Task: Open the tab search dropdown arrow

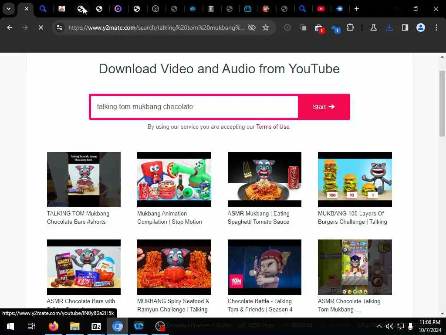Action: tap(9, 9)
